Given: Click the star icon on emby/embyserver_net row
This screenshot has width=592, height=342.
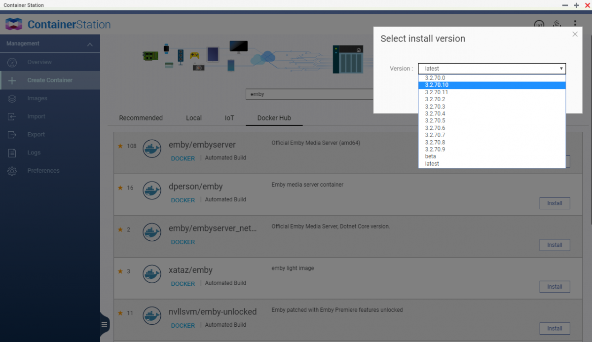Looking at the screenshot, I should (x=120, y=229).
